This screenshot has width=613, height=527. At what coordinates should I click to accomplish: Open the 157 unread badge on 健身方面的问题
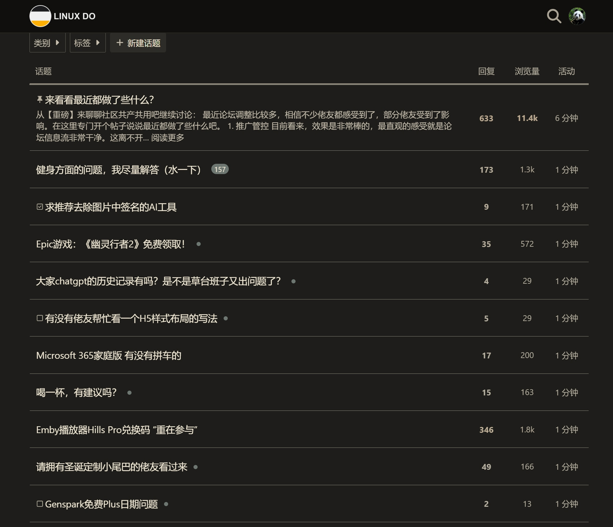(220, 169)
